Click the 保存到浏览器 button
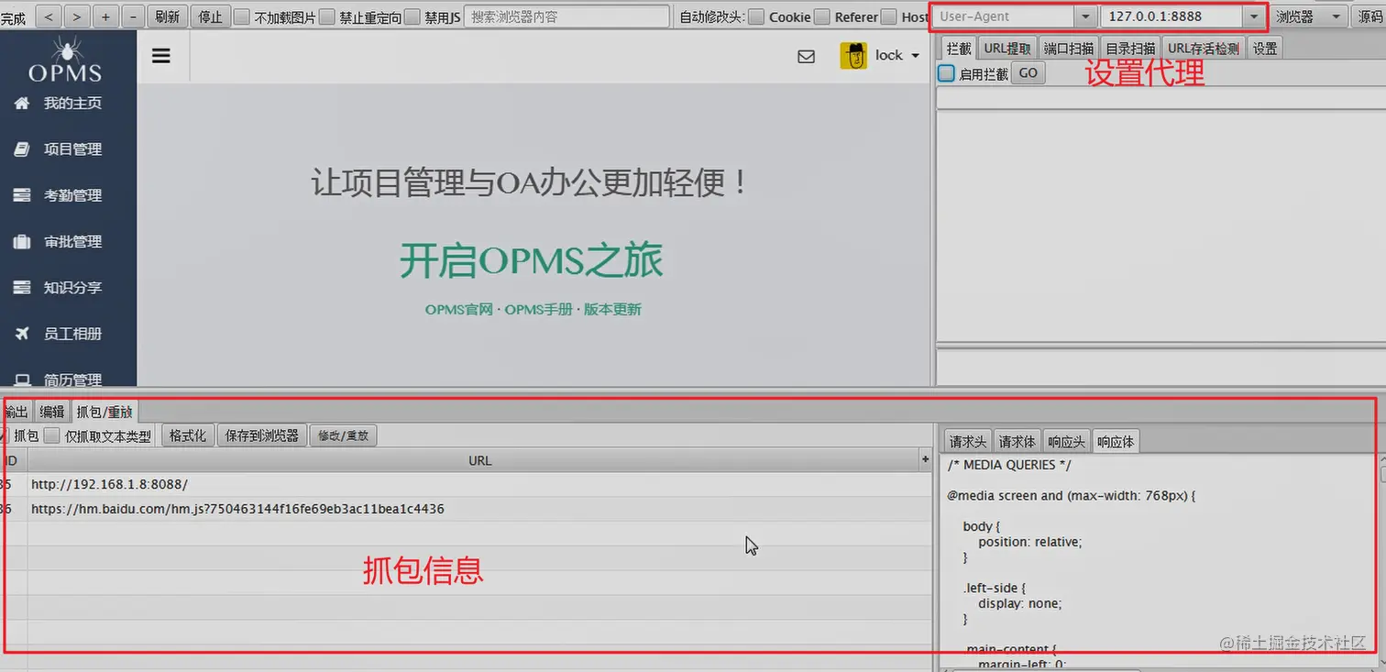Image resolution: width=1386 pixels, height=672 pixels. 262,435
